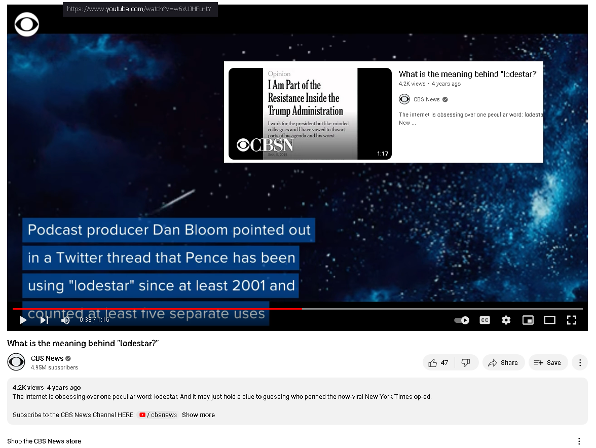The width and height of the screenshot is (596, 448).
Task: Open the player settings gear
Action: [506, 320]
